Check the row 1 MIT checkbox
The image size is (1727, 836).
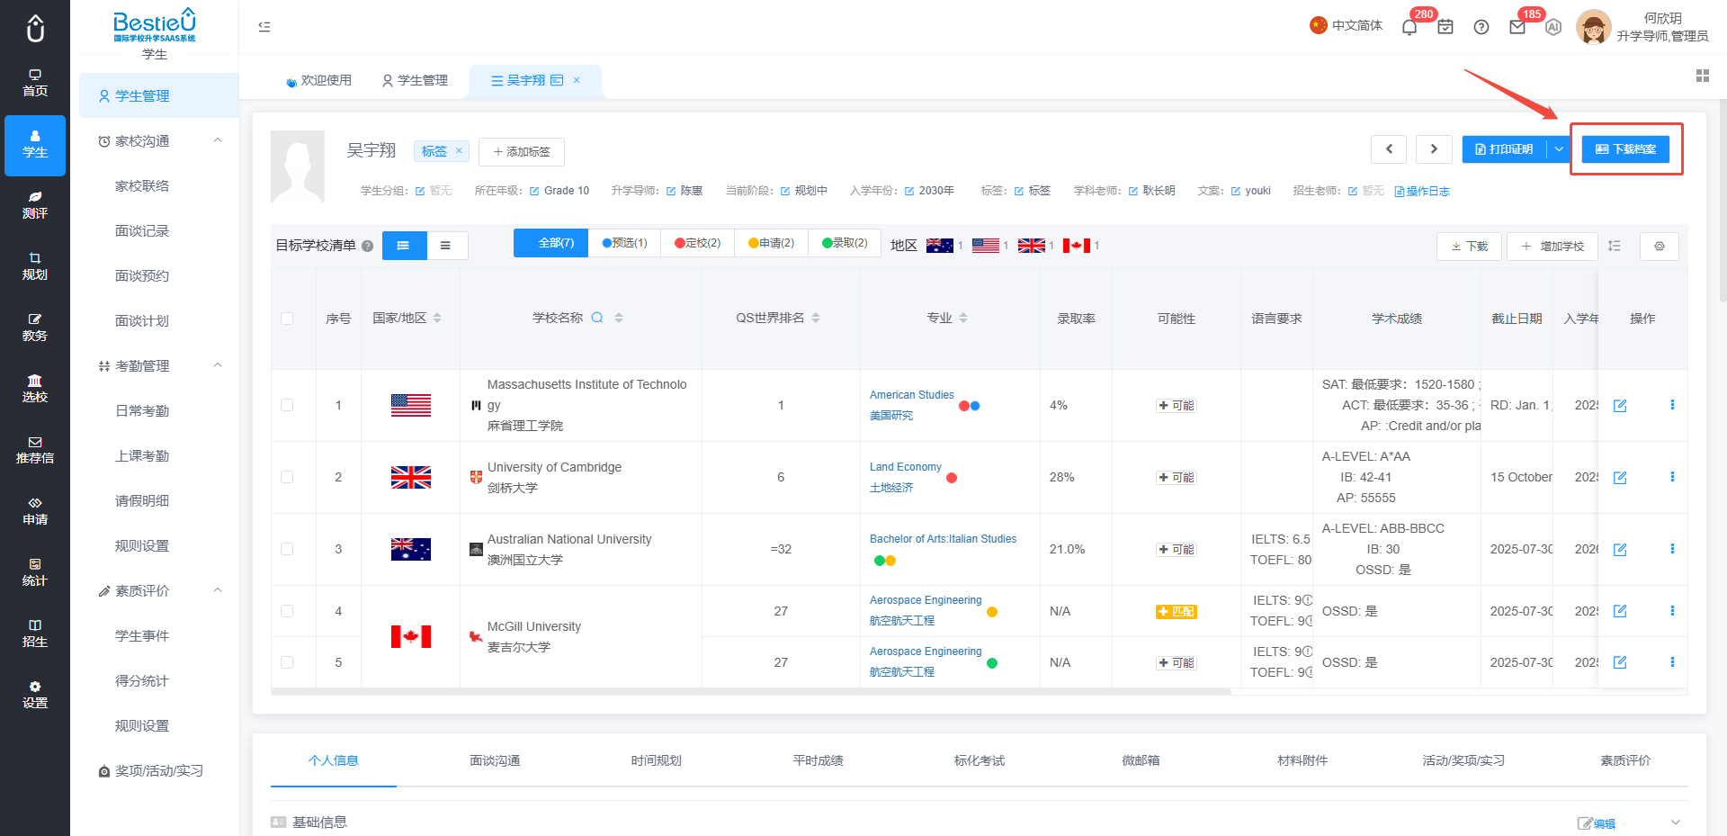point(287,405)
